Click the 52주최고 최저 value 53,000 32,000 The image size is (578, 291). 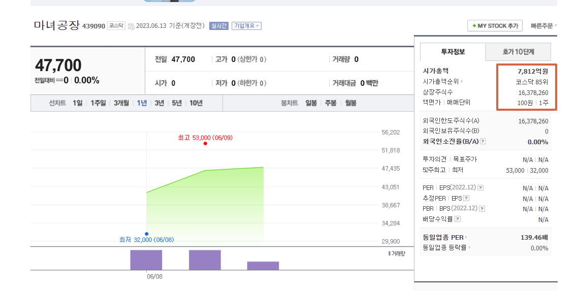[x=527, y=170]
